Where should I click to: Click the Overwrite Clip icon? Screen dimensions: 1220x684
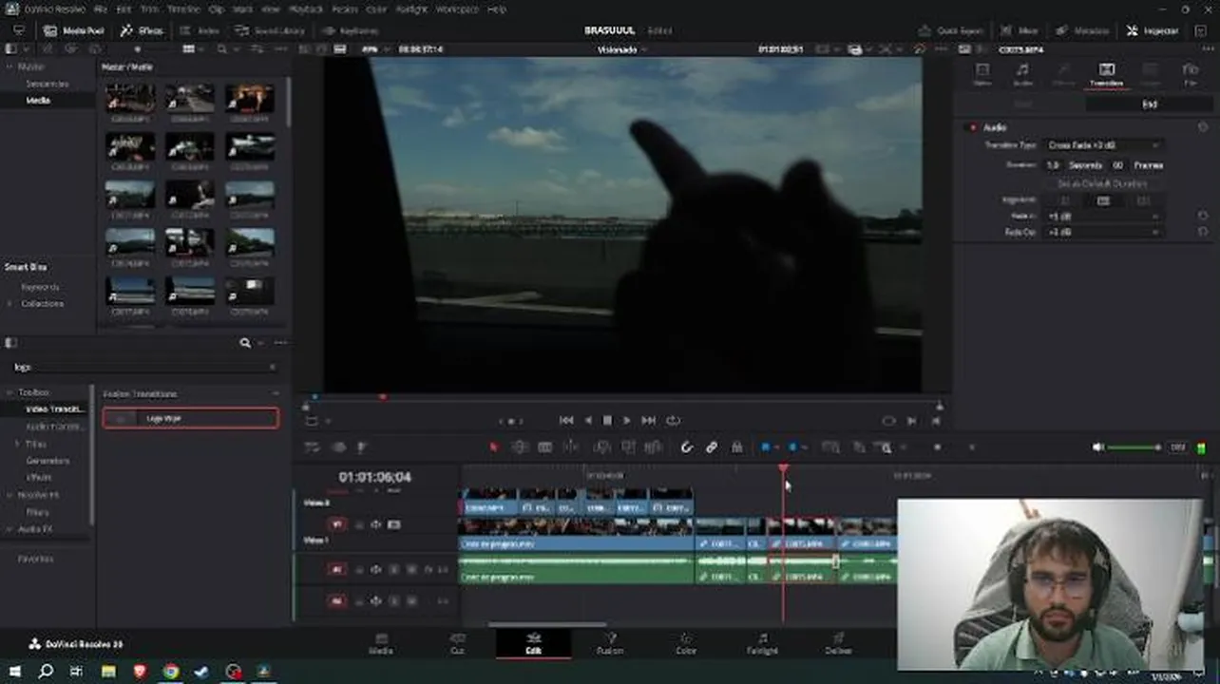[628, 447]
